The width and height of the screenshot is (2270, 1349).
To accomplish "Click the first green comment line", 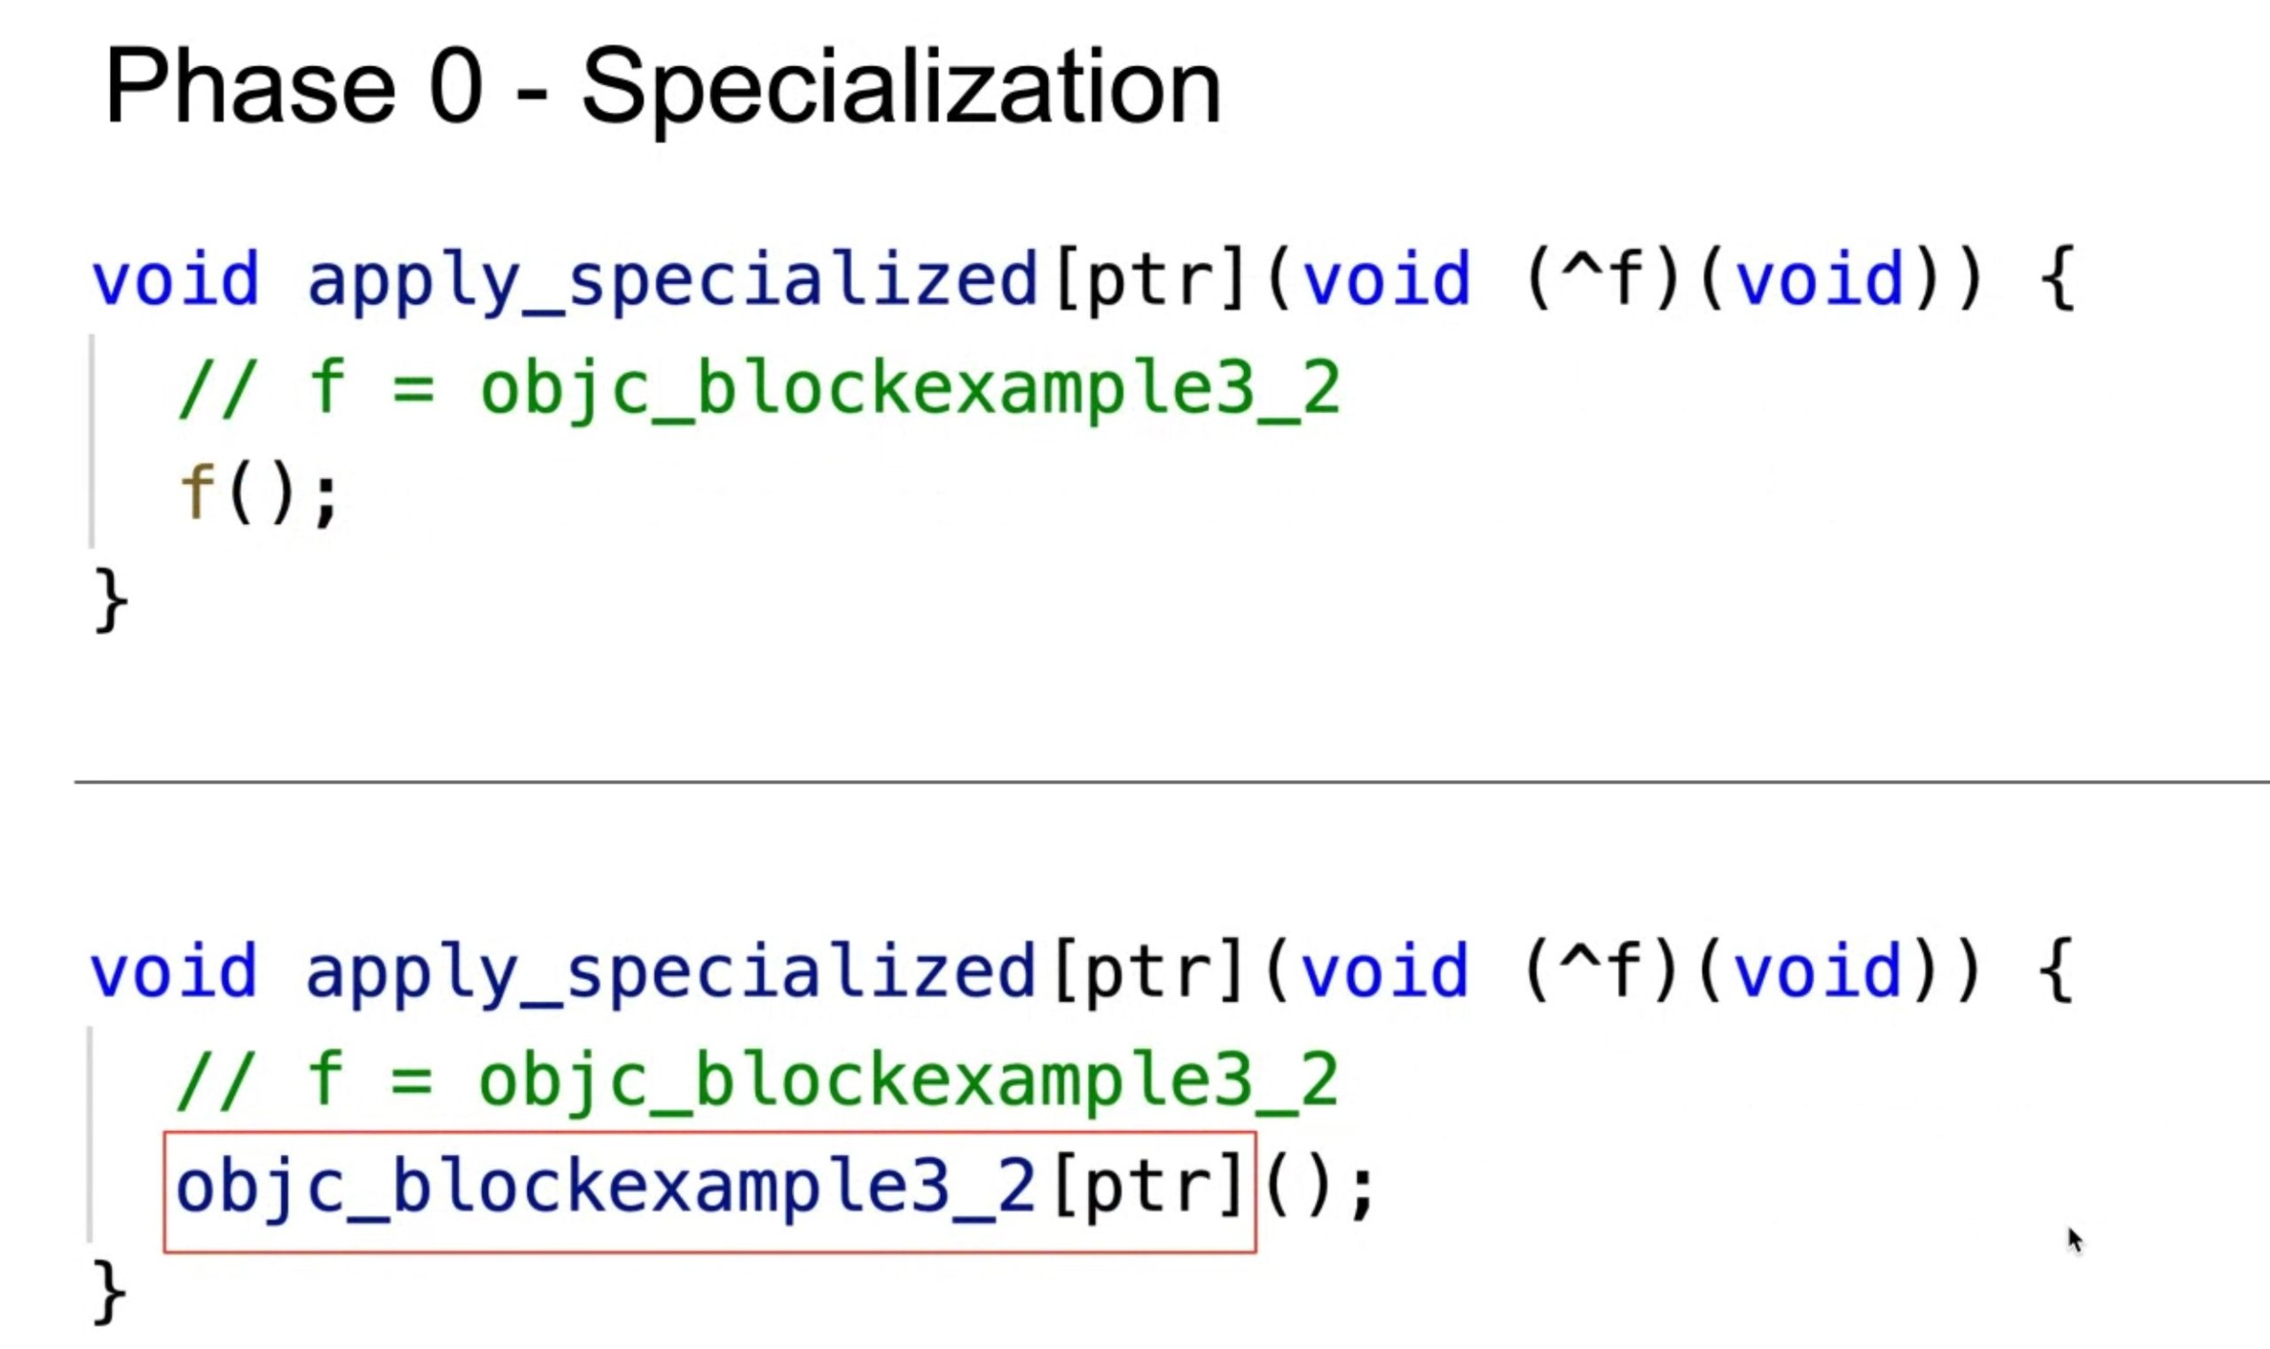I will pos(759,390).
